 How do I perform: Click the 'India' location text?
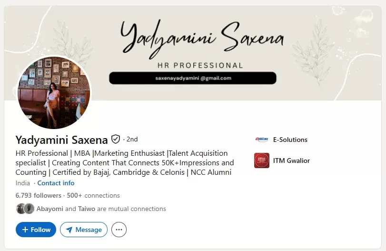coord(23,183)
